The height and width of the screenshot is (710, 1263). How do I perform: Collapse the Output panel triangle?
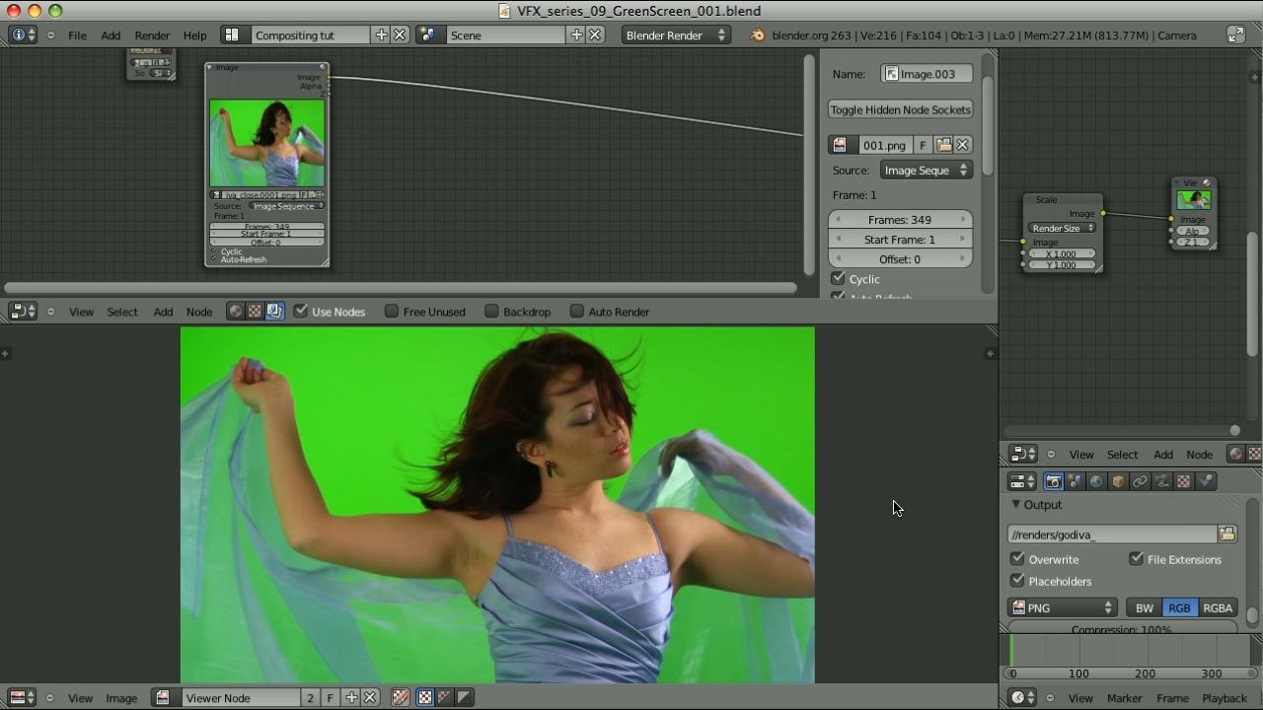(x=1015, y=504)
